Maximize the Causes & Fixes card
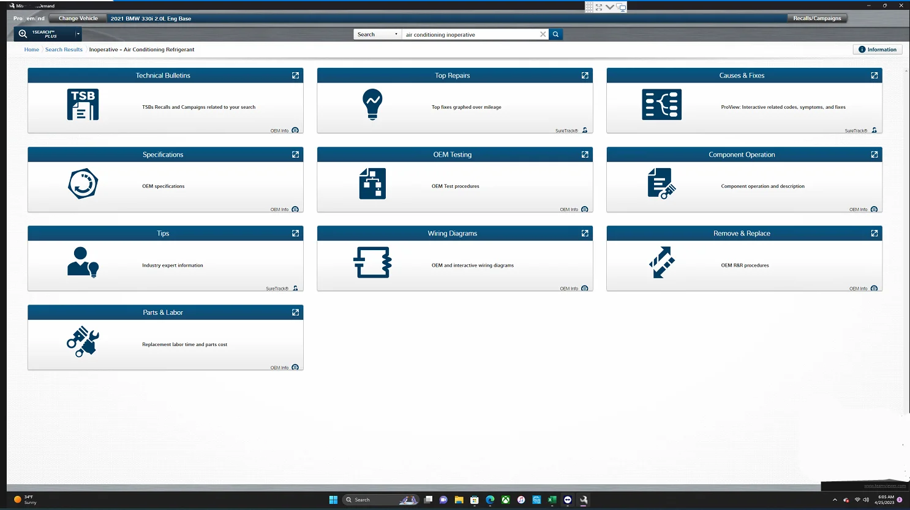Screen dimensions: 910x510 [874, 75]
